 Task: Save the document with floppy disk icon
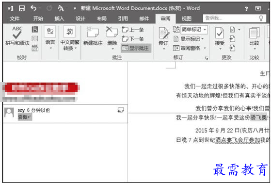tap(22, 8)
